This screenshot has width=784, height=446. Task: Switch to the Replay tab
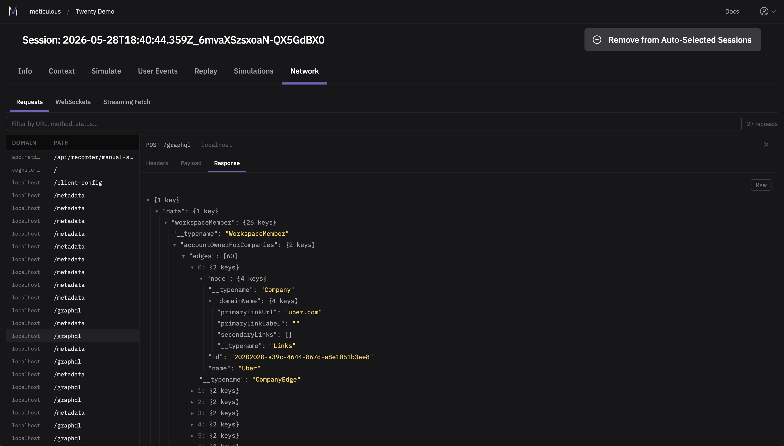coord(206,71)
